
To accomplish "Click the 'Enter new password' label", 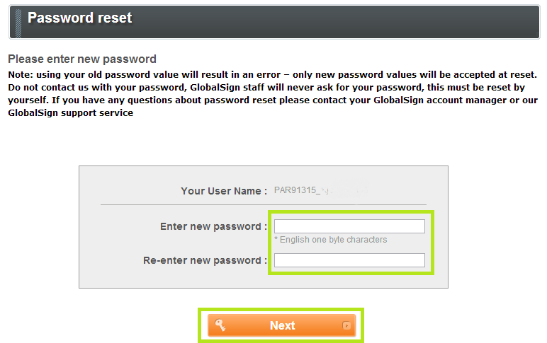I will click(x=213, y=226).
